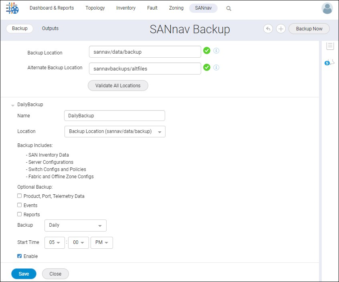Click the plus icon to add a backup
The width and height of the screenshot is (339, 282).
[x=280, y=28]
